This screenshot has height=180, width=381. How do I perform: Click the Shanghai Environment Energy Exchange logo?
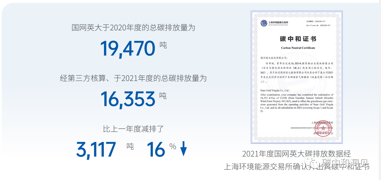pyautogui.click(x=274, y=23)
